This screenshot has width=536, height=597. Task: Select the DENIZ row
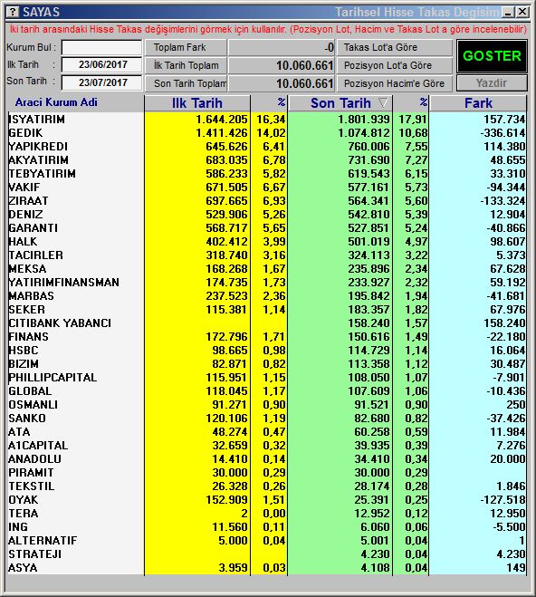pos(267,215)
